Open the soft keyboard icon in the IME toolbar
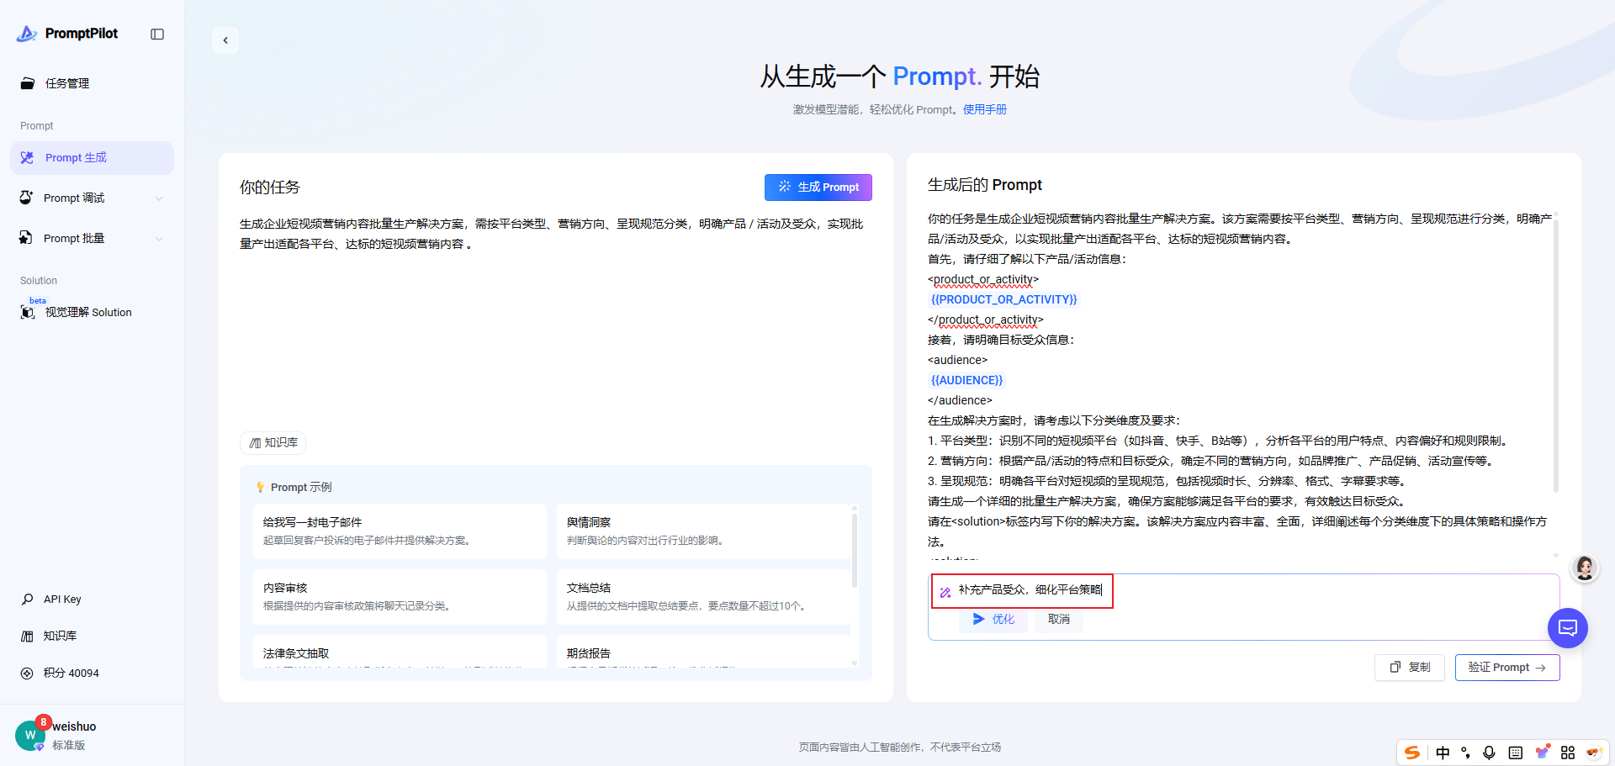Screen dimensions: 1615x766 click(x=1515, y=753)
